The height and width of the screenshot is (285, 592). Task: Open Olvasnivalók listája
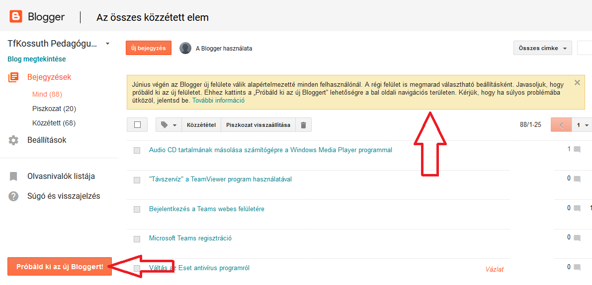(x=61, y=176)
